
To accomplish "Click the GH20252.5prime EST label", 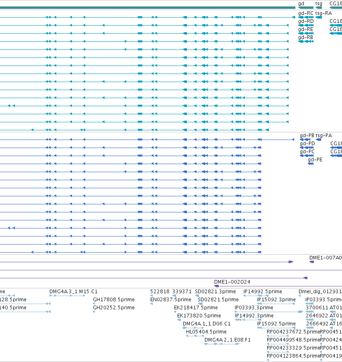I will pyautogui.click(x=114, y=308).
